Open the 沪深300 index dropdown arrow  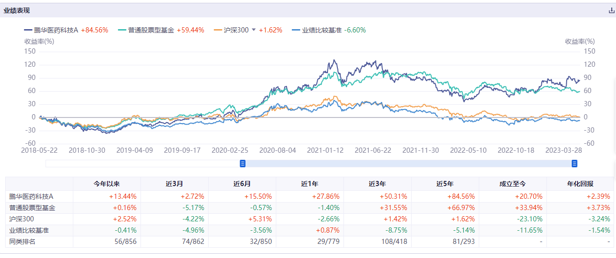(x=254, y=30)
